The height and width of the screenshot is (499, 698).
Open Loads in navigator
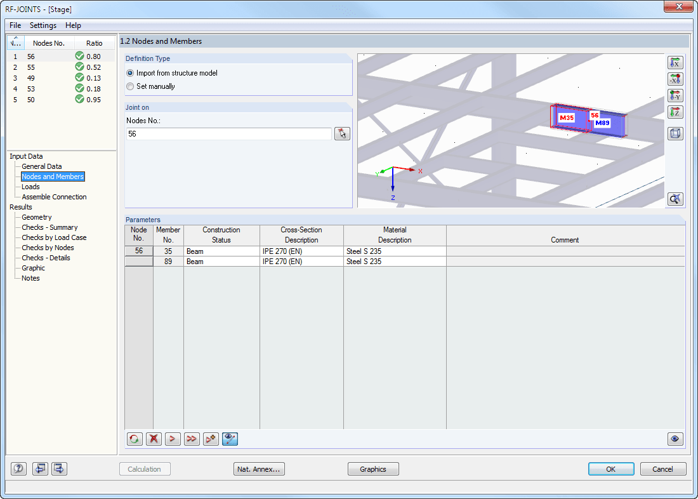pos(30,187)
